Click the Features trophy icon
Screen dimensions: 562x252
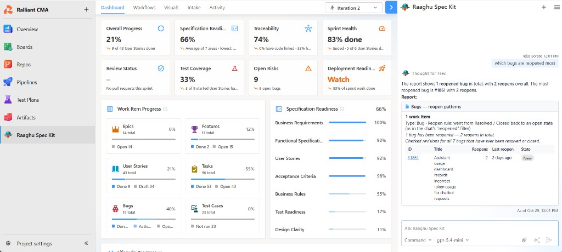pyautogui.click(x=194, y=129)
